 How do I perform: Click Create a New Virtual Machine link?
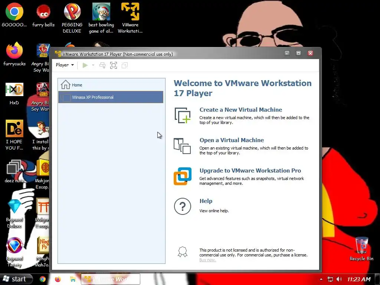(240, 109)
